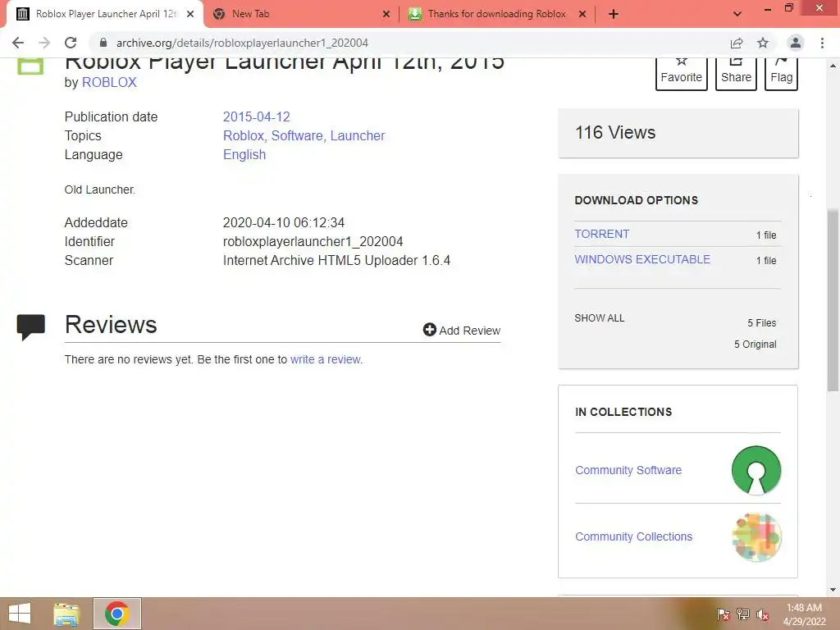
Task: Bookmark this tab with the star
Action: point(763,43)
